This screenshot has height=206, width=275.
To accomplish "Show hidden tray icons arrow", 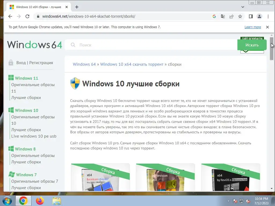I will tap(228, 201).
